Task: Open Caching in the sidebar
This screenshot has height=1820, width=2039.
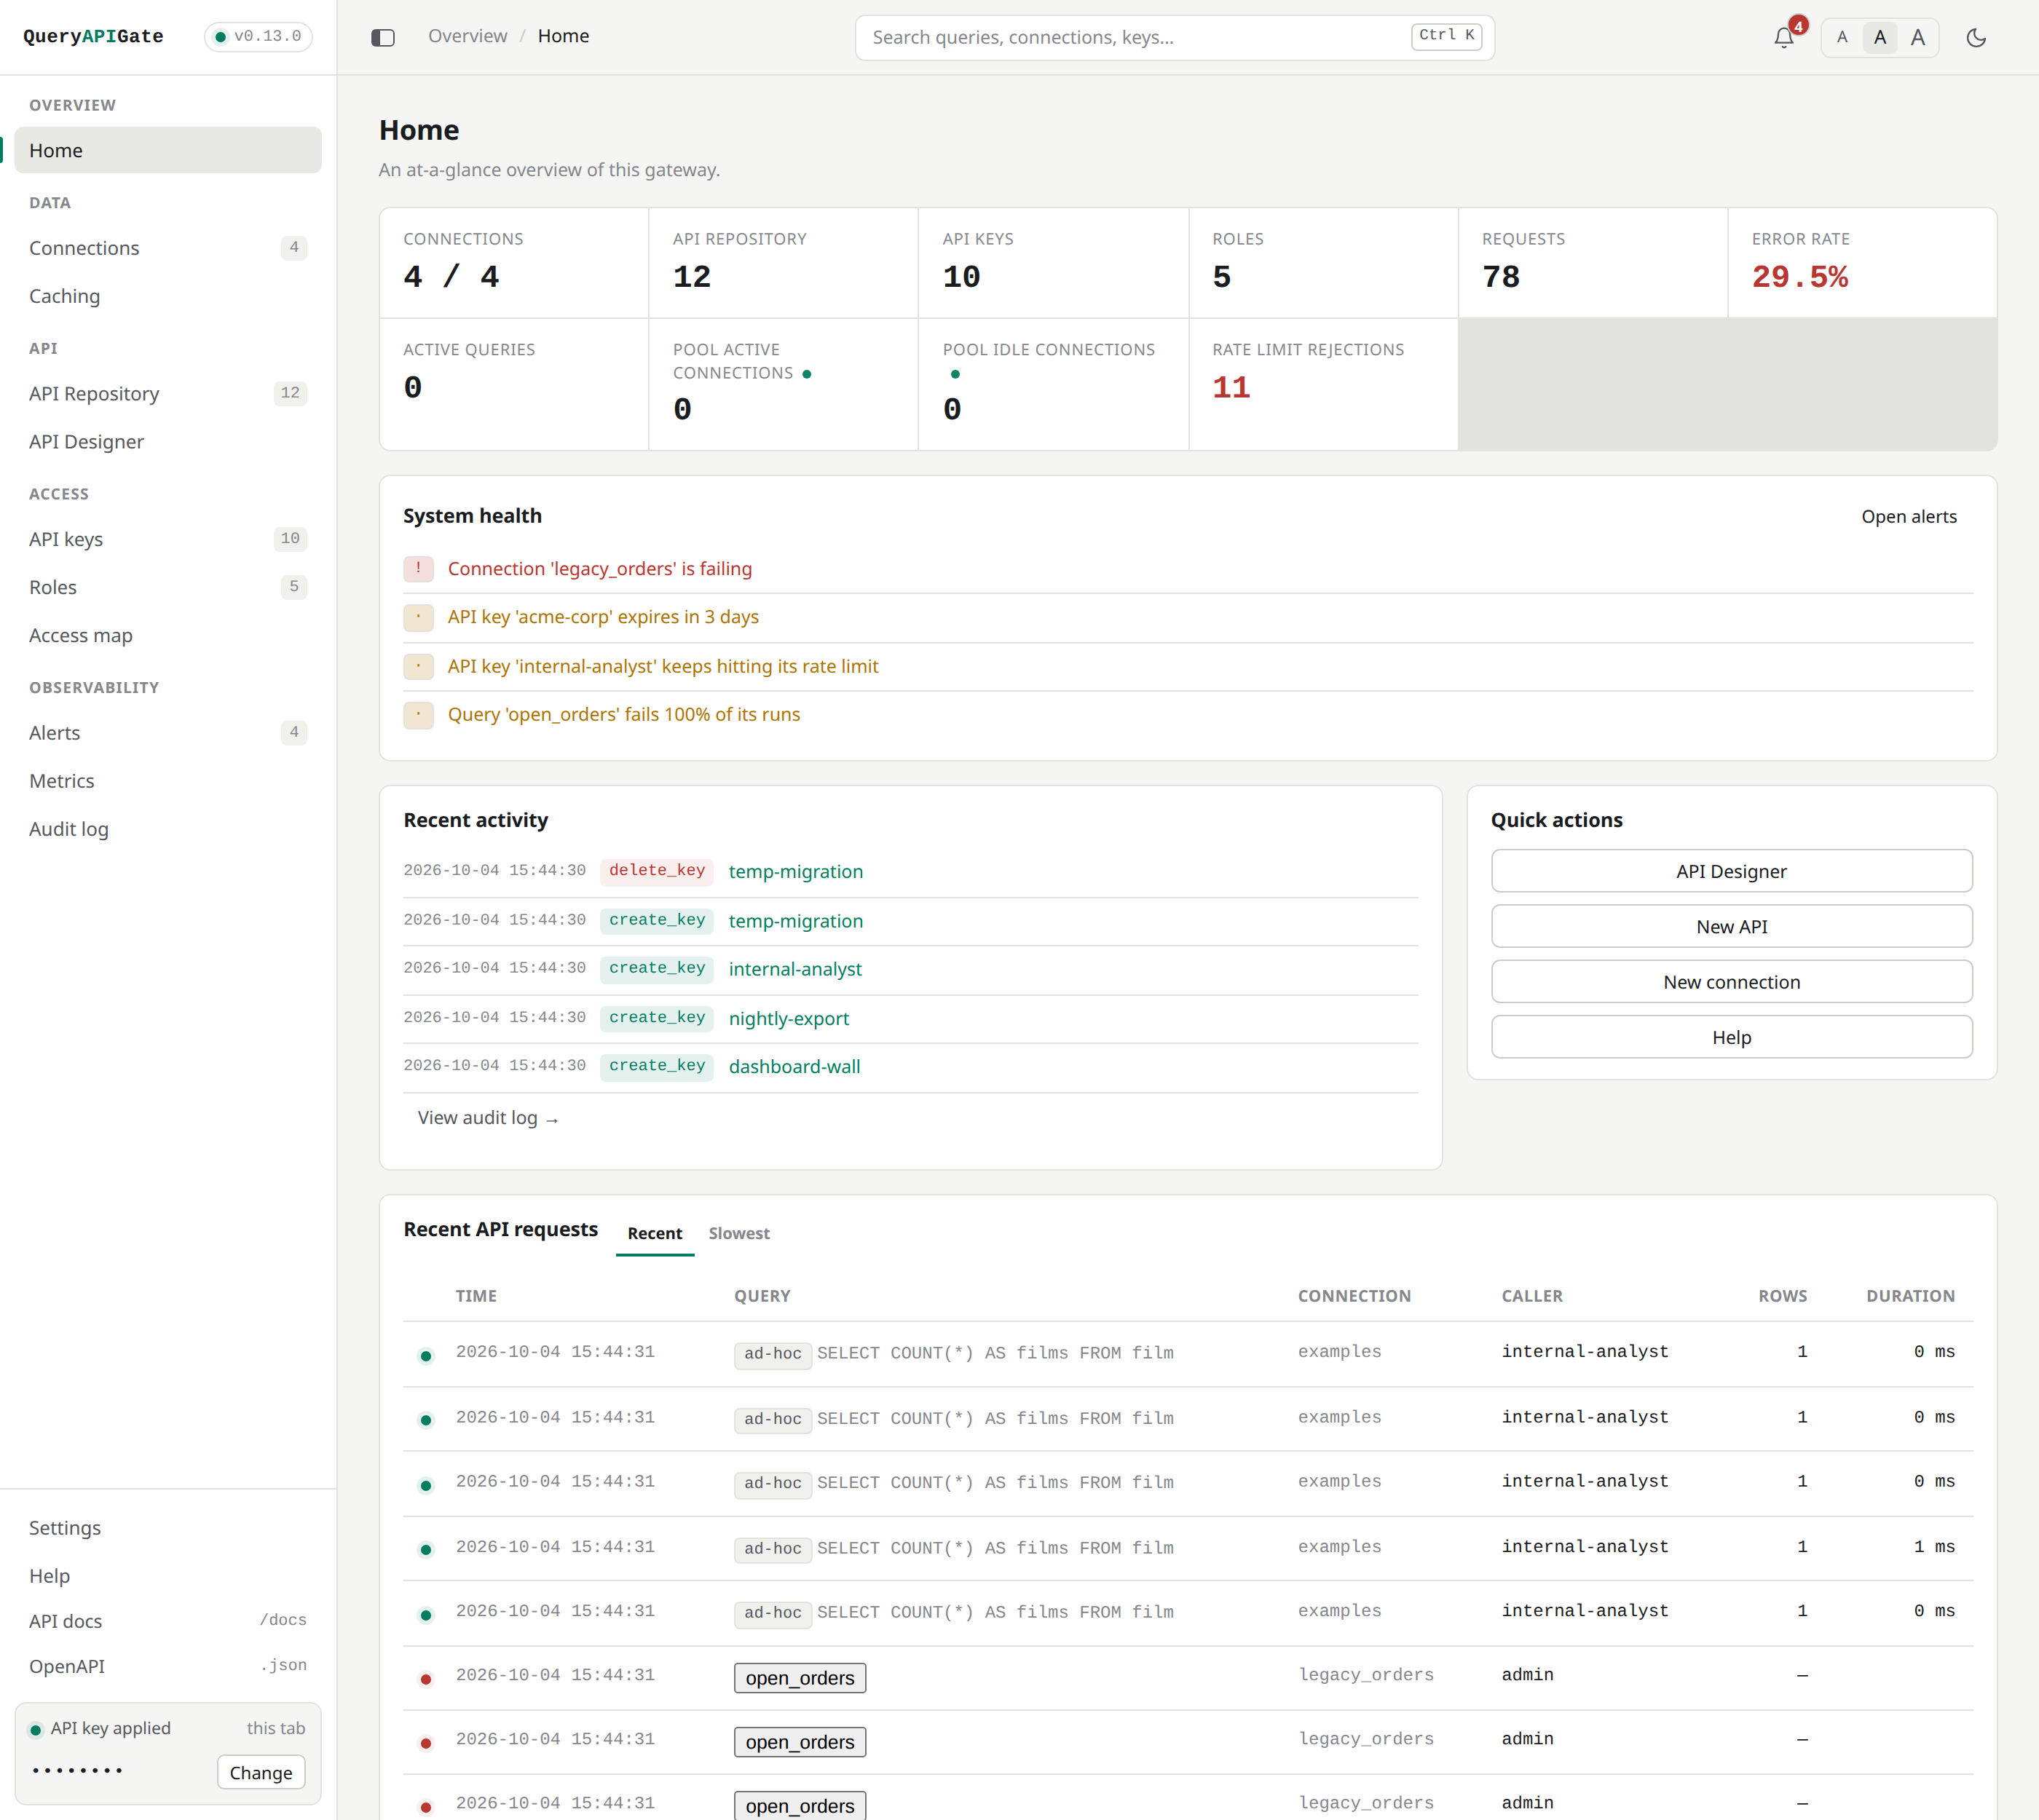Action: [x=168, y=296]
